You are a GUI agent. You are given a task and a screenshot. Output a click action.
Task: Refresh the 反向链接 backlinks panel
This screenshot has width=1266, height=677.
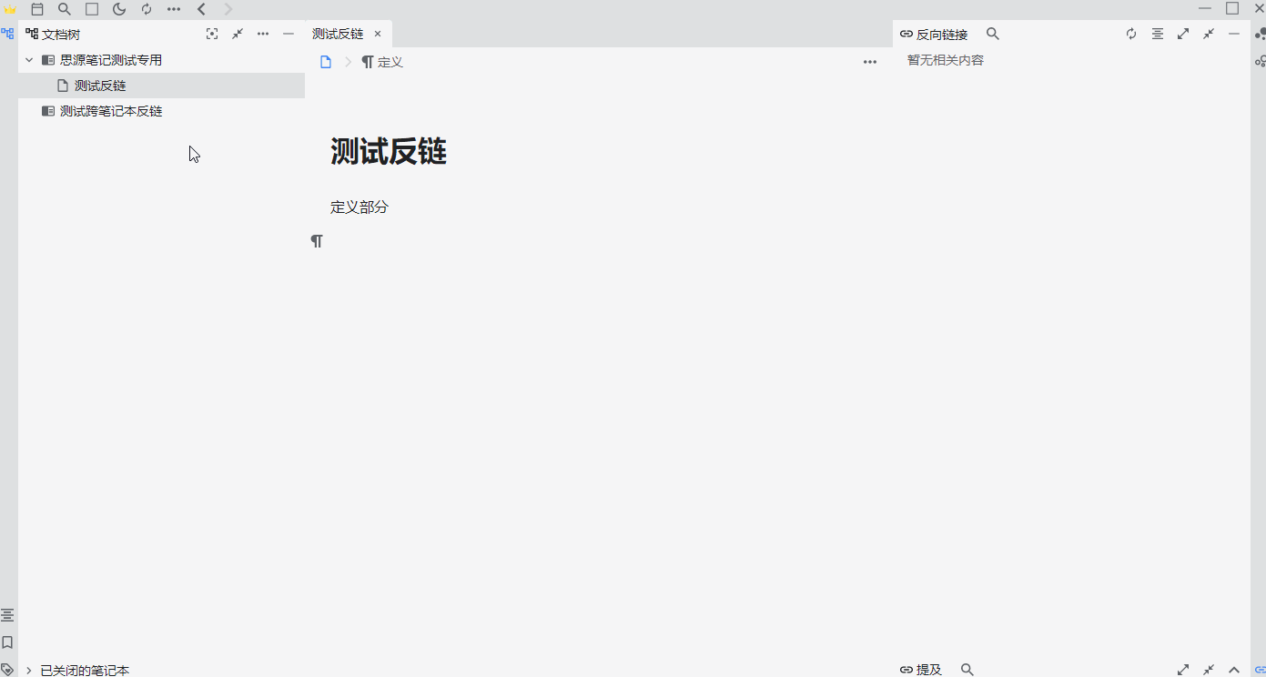[x=1130, y=34]
